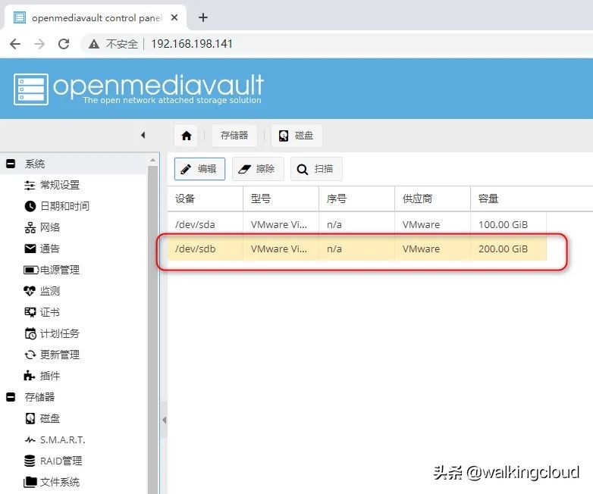Click the 磁盘 breadcrumb with disk icon
This screenshot has height=494, width=593.
click(296, 136)
